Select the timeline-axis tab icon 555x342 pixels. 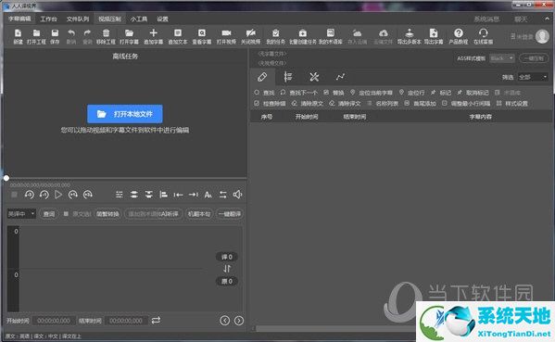click(288, 77)
